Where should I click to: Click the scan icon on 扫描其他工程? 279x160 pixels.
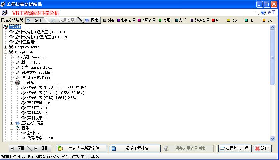coord(222,148)
